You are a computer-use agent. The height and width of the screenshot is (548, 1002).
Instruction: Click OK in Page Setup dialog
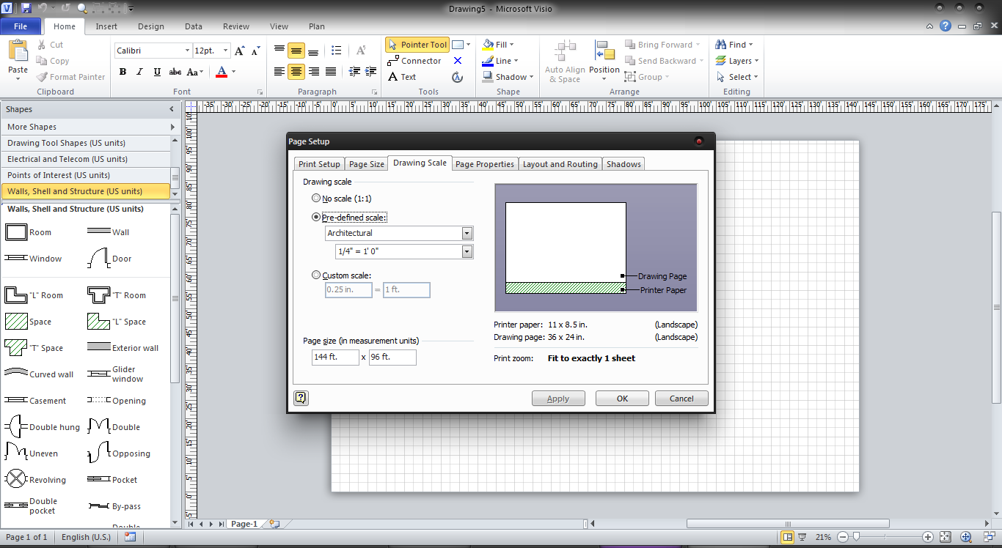coord(622,399)
